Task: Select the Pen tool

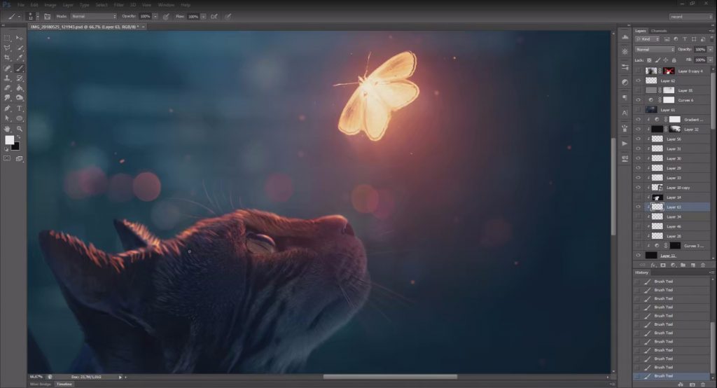Action: tap(7, 109)
